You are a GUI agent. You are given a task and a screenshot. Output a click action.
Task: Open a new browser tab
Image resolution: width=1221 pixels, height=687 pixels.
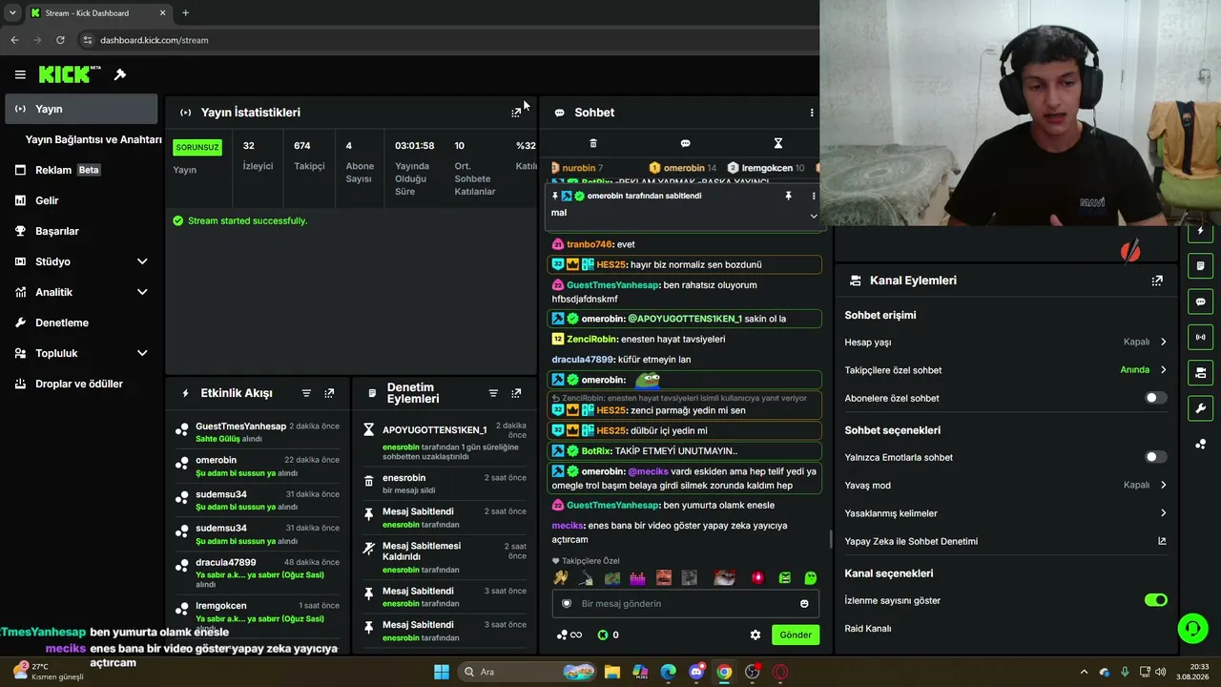pyautogui.click(x=185, y=12)
